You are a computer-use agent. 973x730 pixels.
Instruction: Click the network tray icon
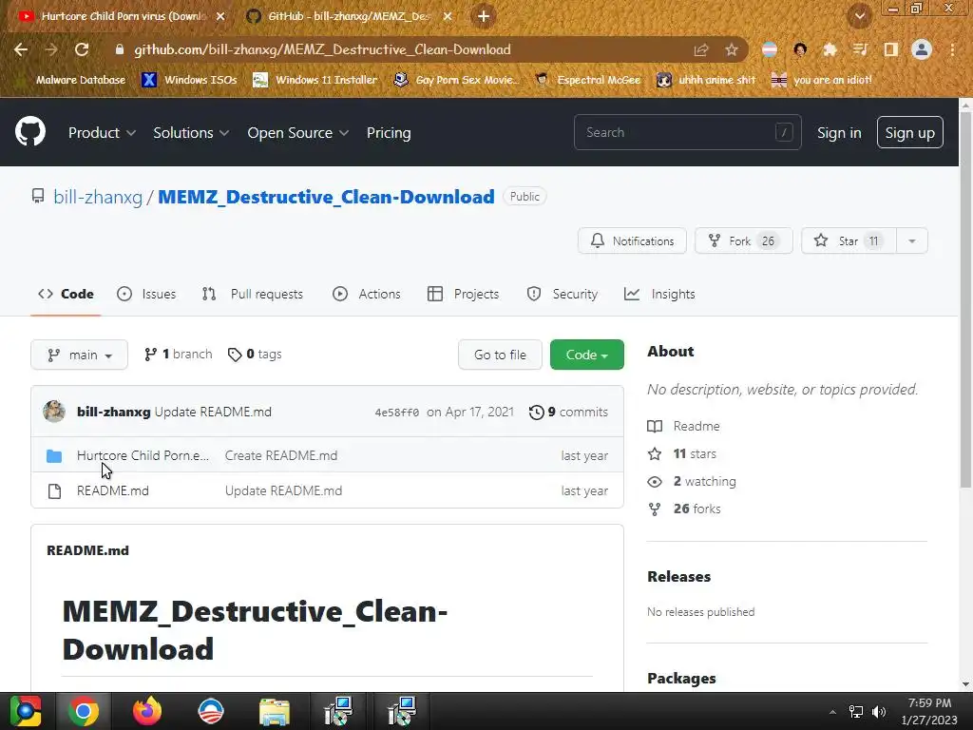[x=856, y=711]
